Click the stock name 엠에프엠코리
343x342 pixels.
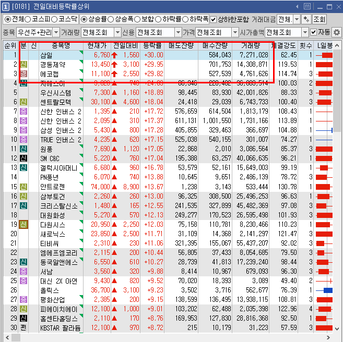(x=58, y=253)
